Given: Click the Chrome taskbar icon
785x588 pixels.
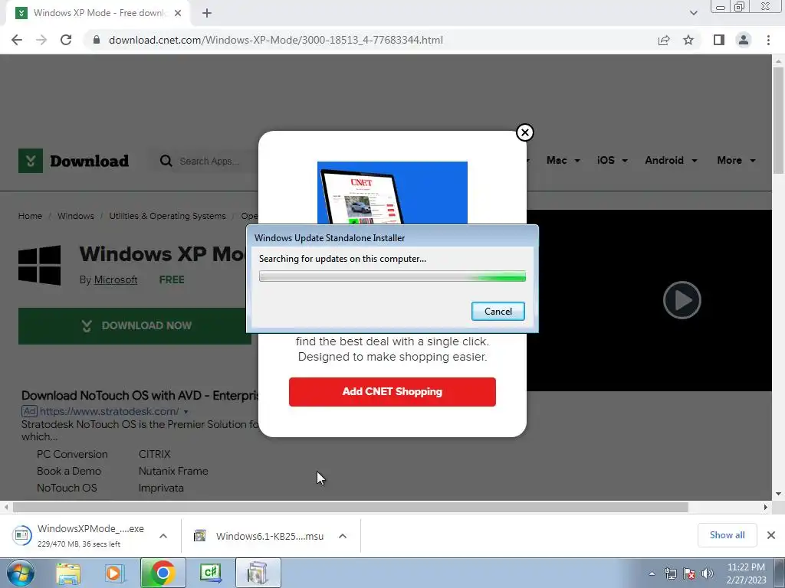Looking at the screenshot, I should pos(163,573).
